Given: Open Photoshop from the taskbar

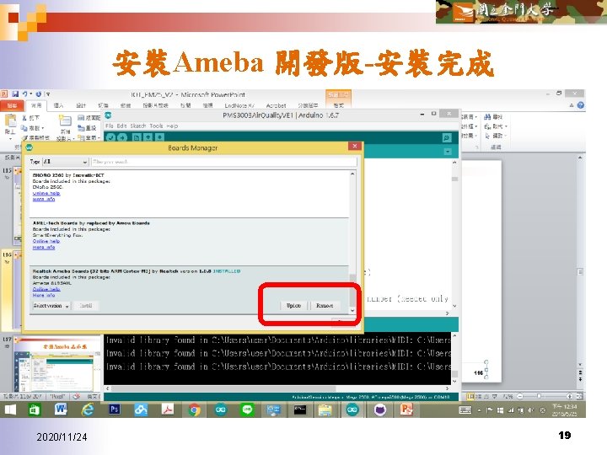Looking at the screenshot, I should 114,409.
